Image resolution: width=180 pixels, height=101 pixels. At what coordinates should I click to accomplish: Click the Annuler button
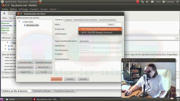point(83,79)
